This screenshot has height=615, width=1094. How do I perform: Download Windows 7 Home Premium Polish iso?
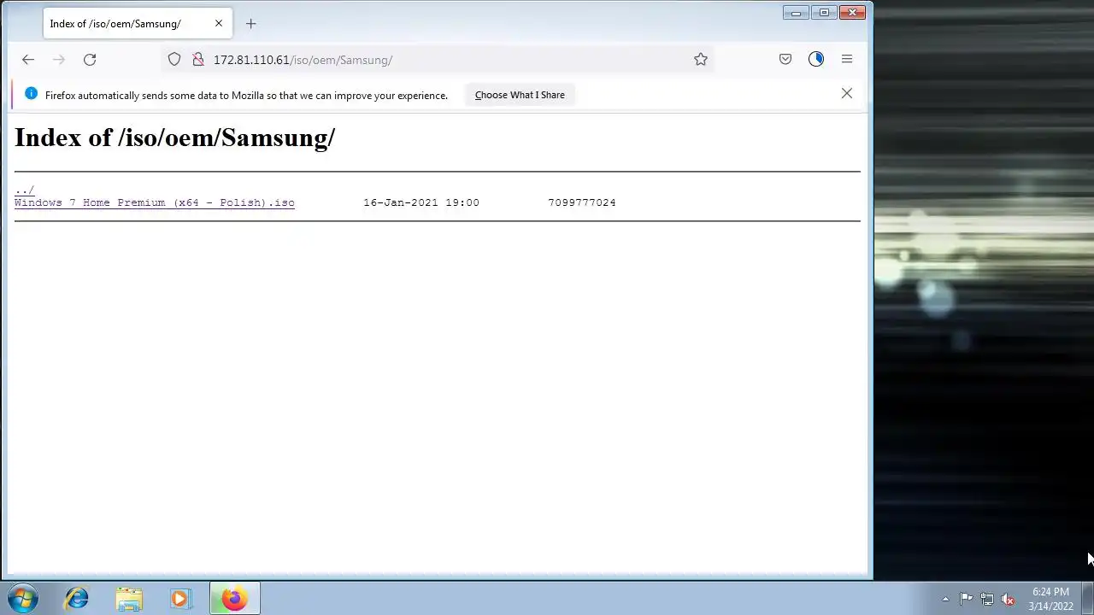point(155,203)
